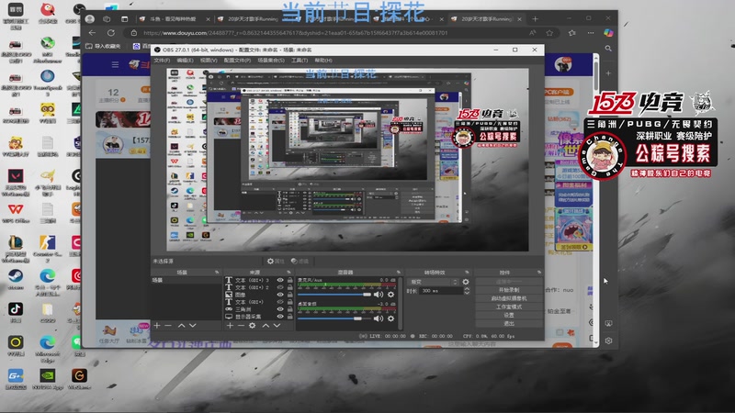The height and width of the screenshot is (413, 735).
Task: Click 退出 button in OBS Controls
Action: click(509, 324)
